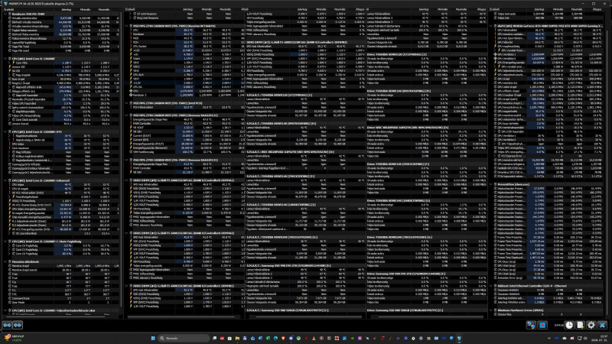Open Microsoft Edge from the taskbar
Image resolution: width=612 pixels, height=344 pixels.
[275, 338]
